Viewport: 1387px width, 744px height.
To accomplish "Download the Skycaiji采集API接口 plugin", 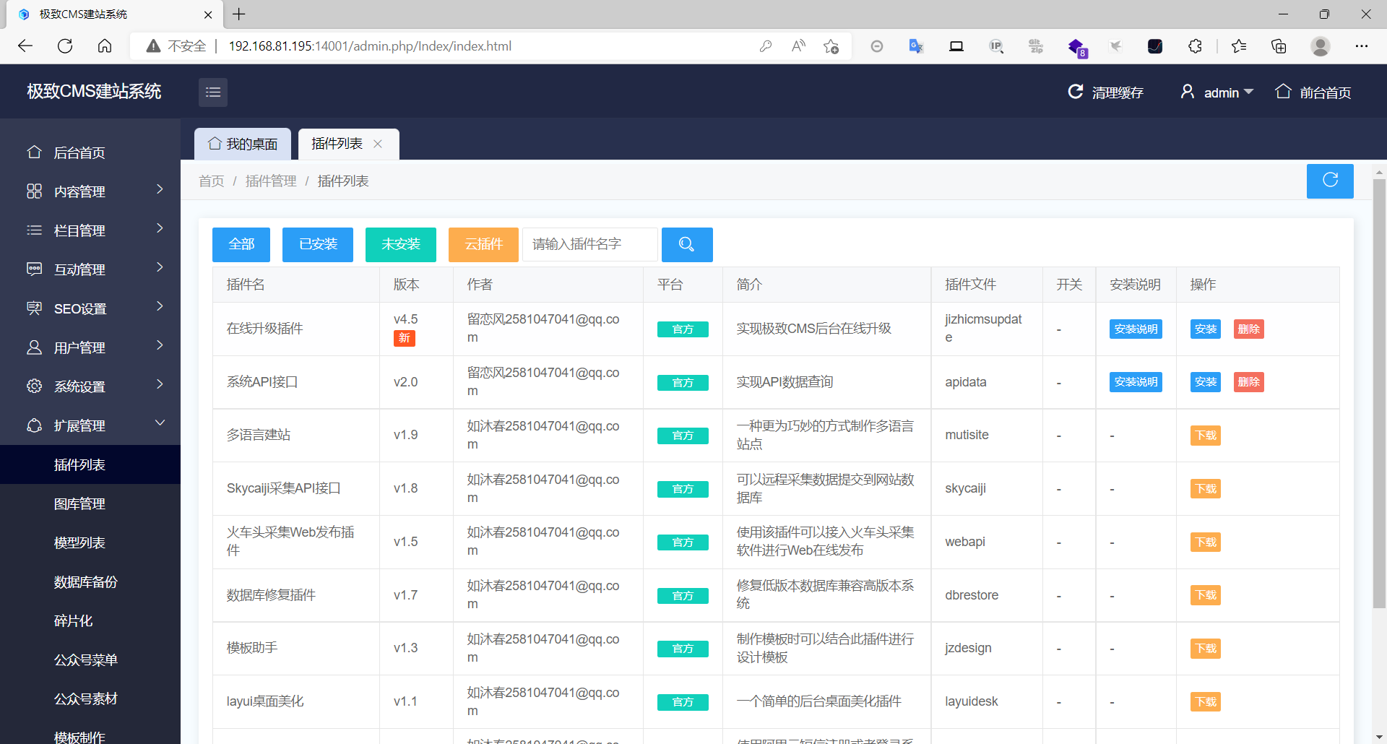I will click(x=1206, y=488).
